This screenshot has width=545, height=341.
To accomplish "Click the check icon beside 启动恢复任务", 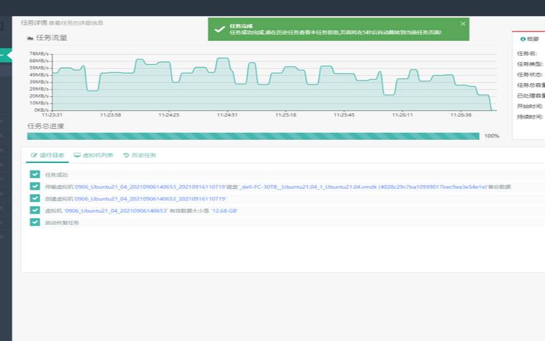I will pyautogui.click(x=35, y=222).
